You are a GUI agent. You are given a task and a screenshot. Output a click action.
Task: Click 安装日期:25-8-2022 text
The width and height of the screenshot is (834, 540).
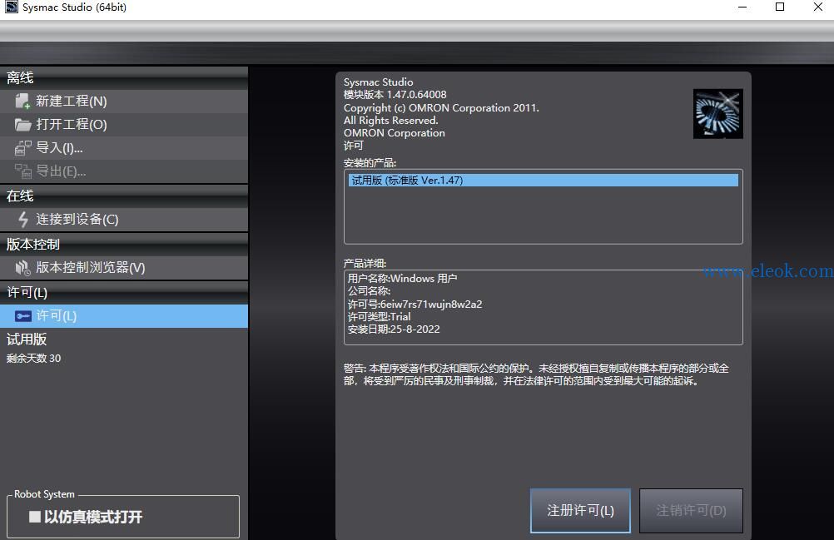(x=394, y=329)
